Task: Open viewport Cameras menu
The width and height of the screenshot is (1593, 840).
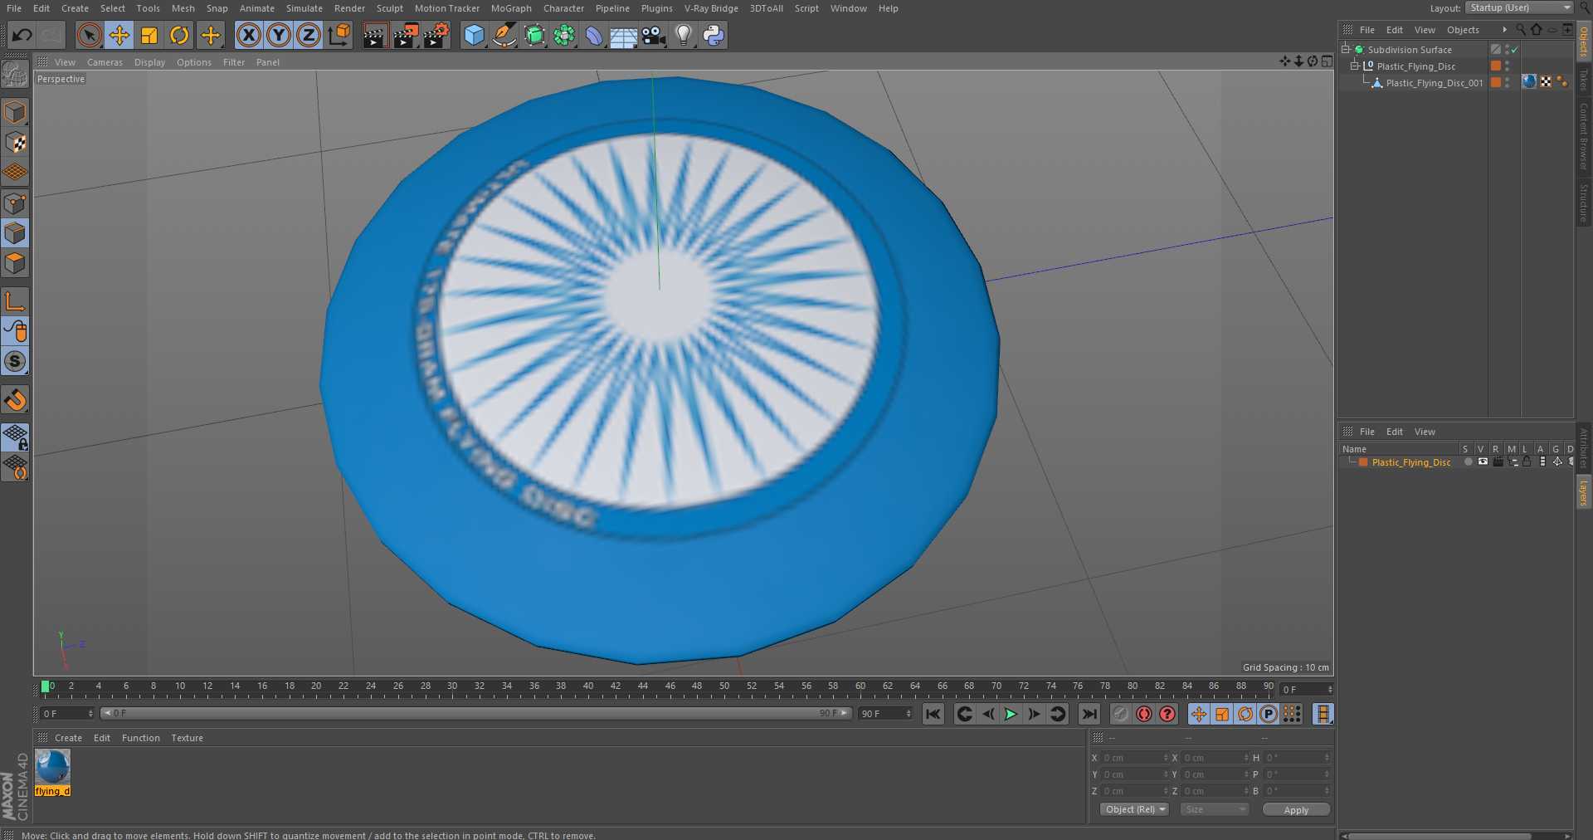Action: point(105,62)
